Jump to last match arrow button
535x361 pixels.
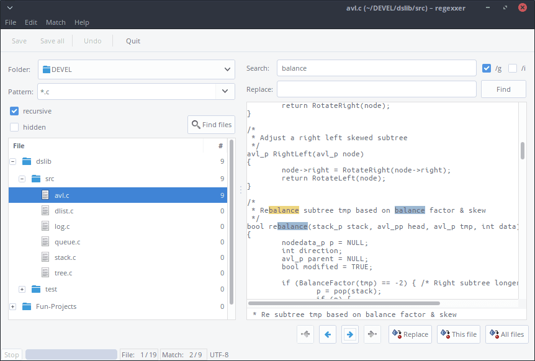372,334
